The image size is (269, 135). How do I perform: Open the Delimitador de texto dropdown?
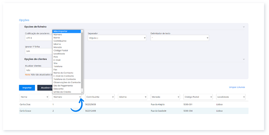[x=179, y=38]
